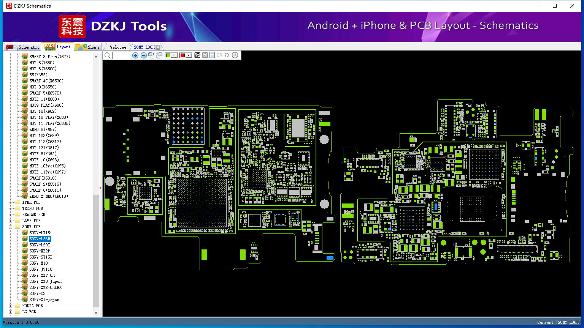The width and height of the screenshot is (584, 328).
Task: Close the SONY-L36H tab
Action: pos(158,47)
